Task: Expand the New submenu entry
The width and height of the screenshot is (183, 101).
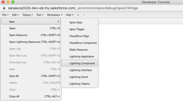Action: (31, 21)
